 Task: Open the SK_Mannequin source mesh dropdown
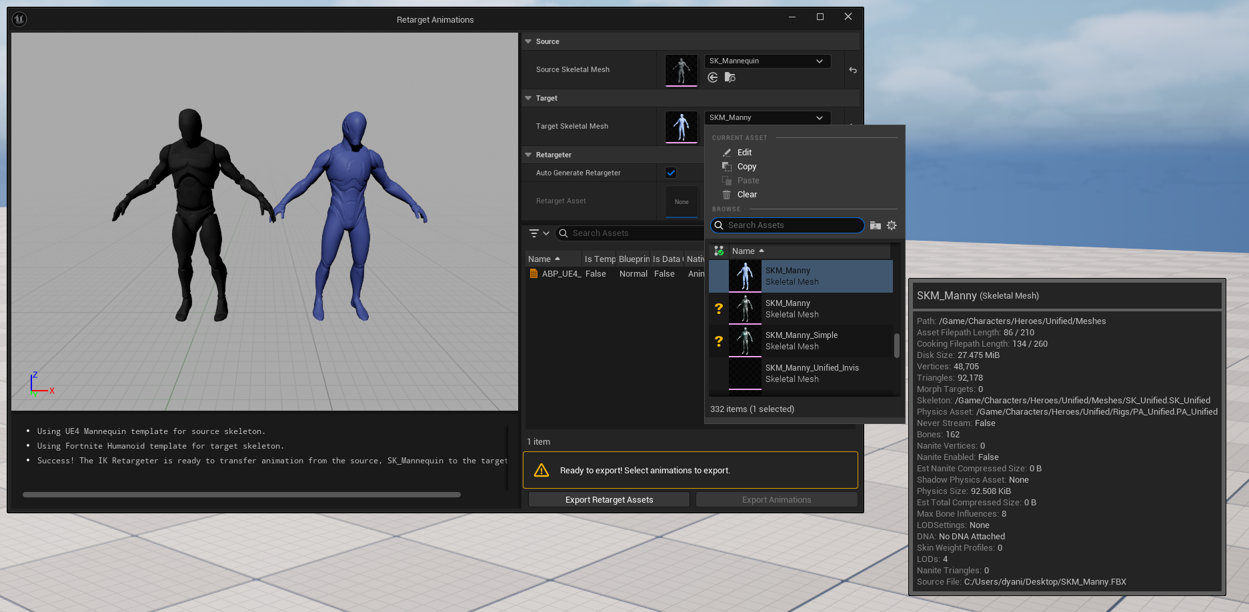coord(767,61)
